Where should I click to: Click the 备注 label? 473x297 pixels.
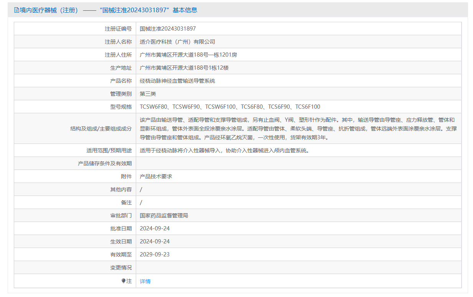(126, 202)
